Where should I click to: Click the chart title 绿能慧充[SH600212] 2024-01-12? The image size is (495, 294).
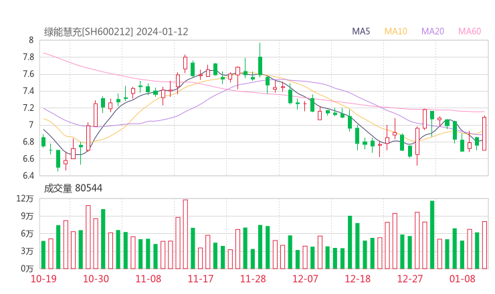(116, 32)
